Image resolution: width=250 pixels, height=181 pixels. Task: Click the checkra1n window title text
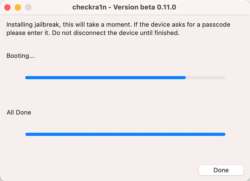click(x=124, y=7)
